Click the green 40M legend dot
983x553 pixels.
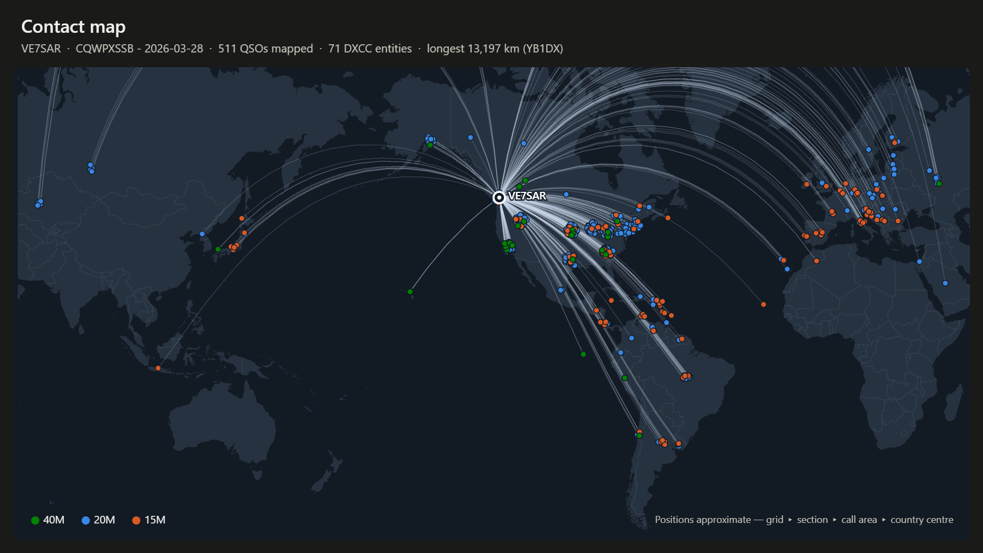tap(35, 520)
